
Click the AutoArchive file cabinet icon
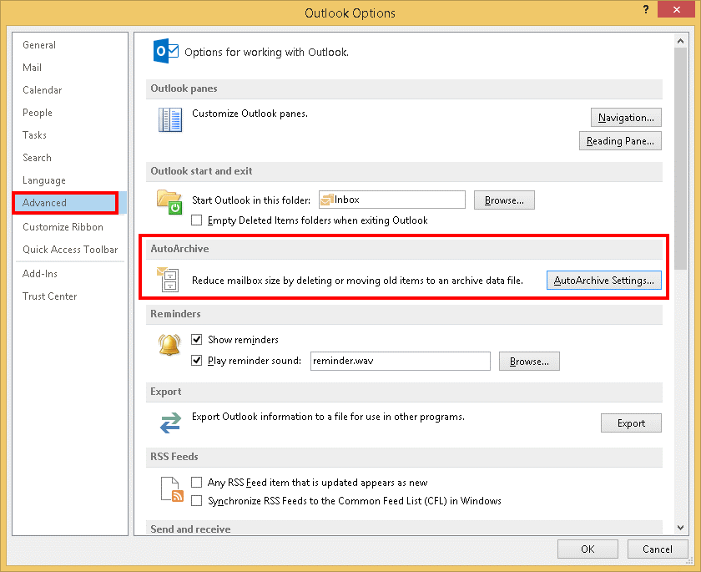168,280
